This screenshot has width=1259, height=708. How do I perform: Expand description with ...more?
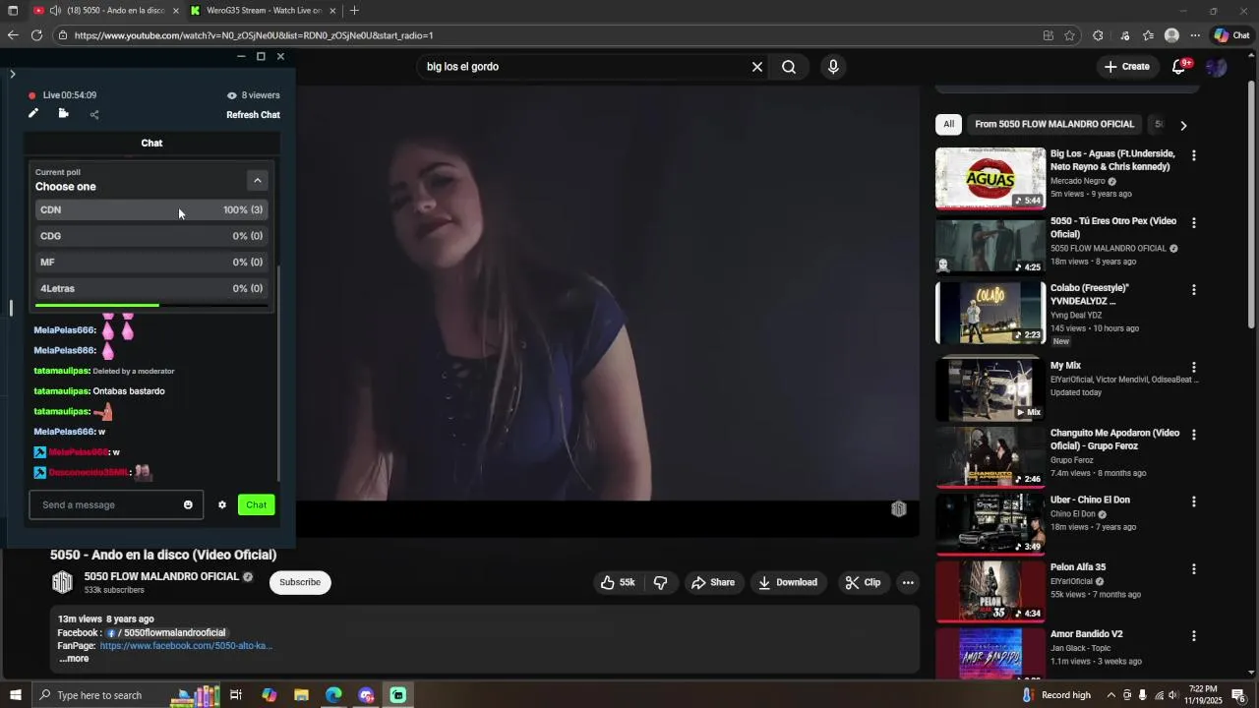[74, 659]
